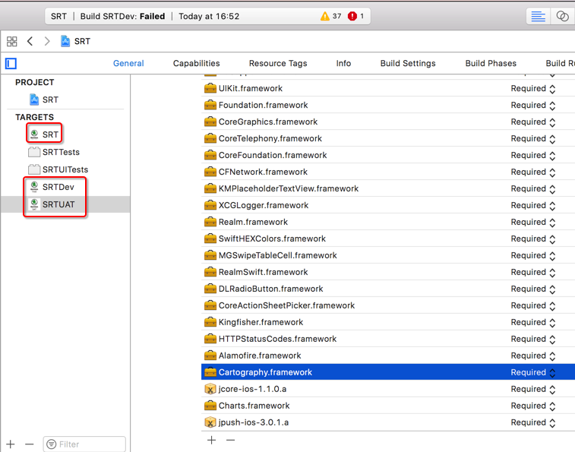Screen dimensions: 575x452
Task: Go back with the left chevron
Action: 30,41
